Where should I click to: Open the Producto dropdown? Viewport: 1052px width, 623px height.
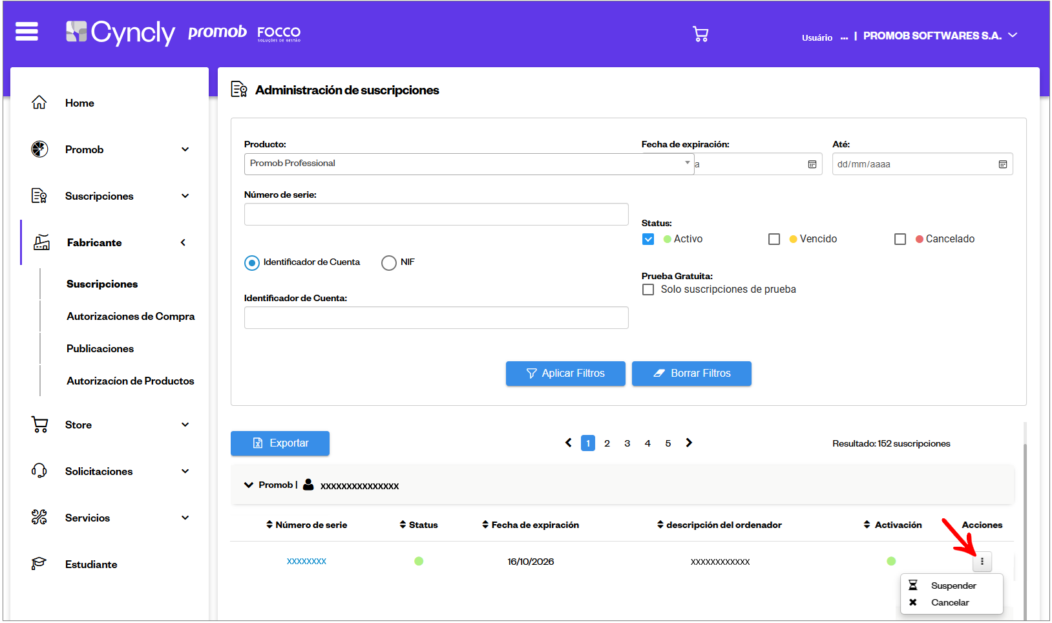point(468,164)
